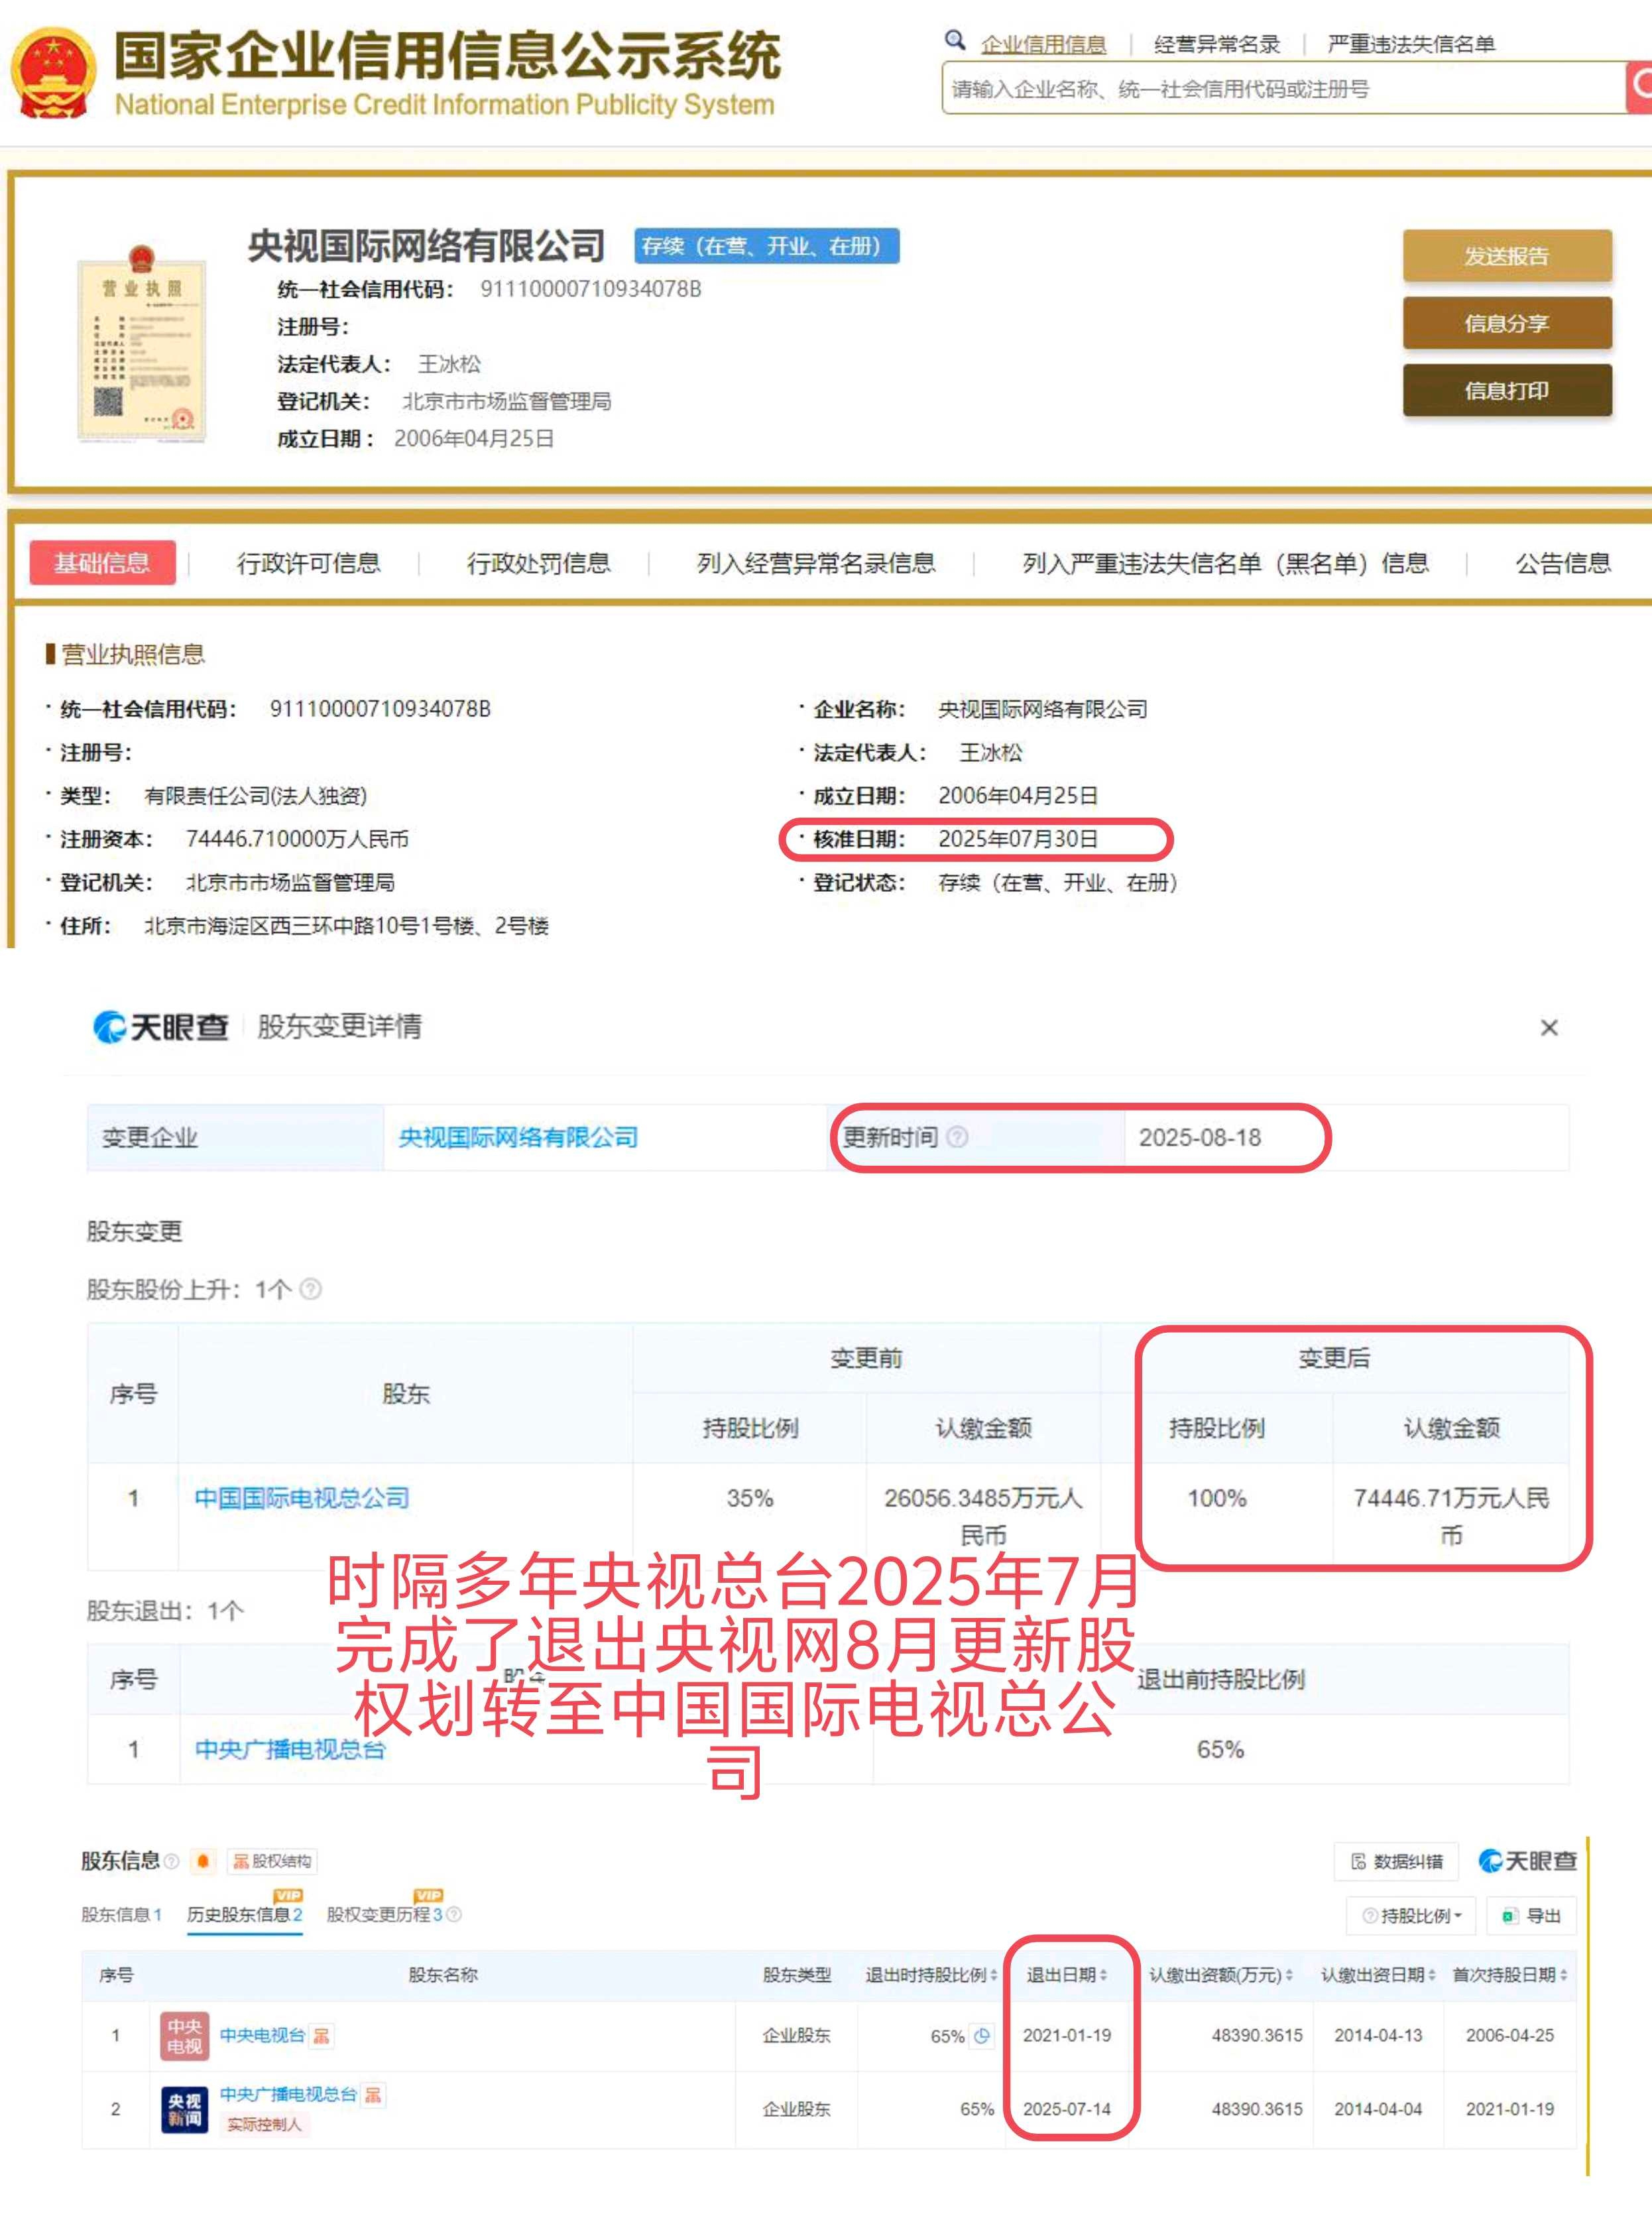The width and height of the screenshot is (1652, 2228).
Task: Click help question mark next to 更新时间
Action: tap(957, 1137)
